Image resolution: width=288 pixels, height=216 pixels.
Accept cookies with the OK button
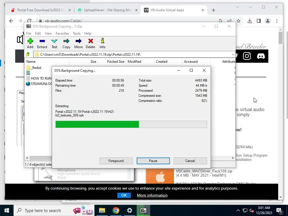[124, 195]
